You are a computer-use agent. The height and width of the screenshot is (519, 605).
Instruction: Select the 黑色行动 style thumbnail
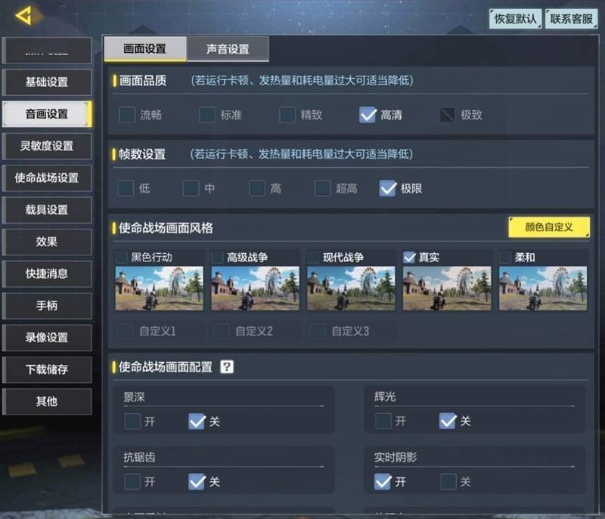click(x=159, y=288)
